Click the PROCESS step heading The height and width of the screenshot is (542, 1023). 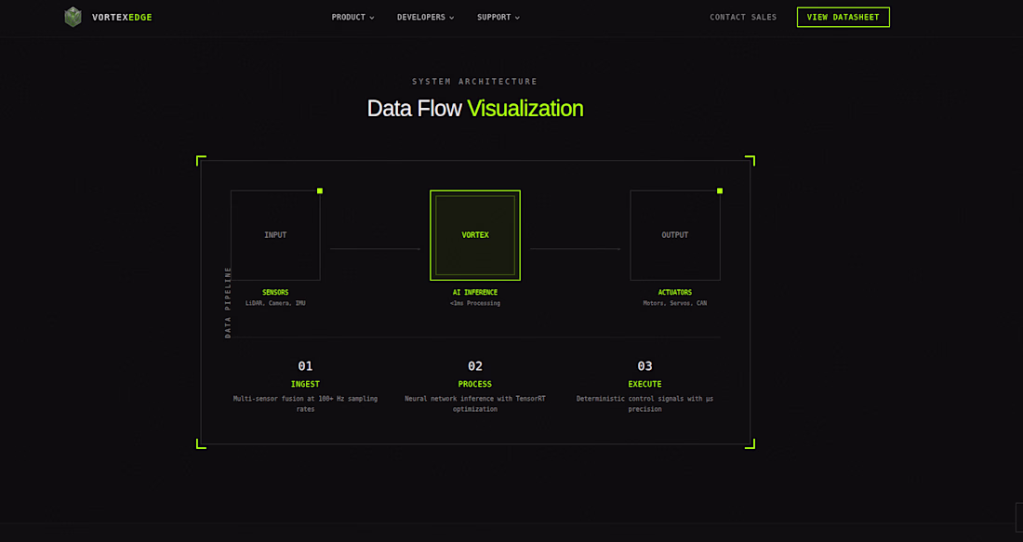[475, 384]
